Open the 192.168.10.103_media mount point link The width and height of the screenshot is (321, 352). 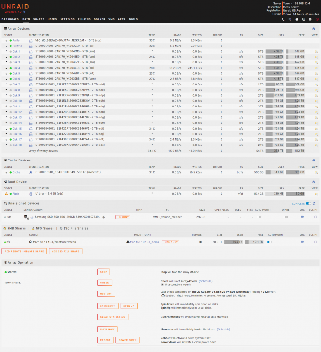click(145, 242)
